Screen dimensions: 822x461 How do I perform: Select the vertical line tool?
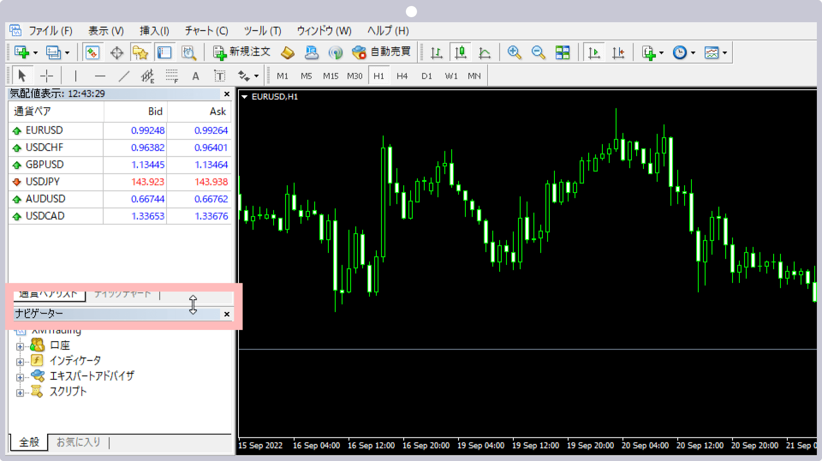click(75, 76)
